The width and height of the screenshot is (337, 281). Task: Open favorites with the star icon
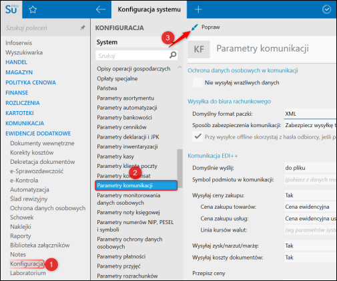coord(33,9)
